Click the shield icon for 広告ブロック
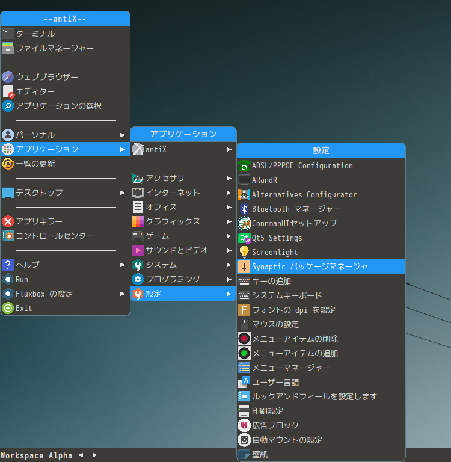The image size is (451, 462). click(244, 425)
